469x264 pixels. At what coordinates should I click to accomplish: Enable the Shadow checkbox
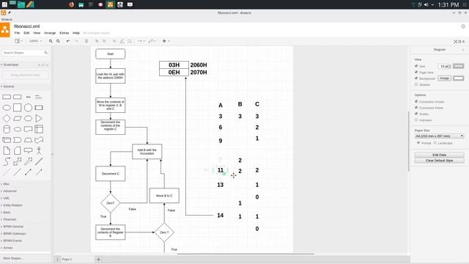pyautogui.click(x=416, y=84)
